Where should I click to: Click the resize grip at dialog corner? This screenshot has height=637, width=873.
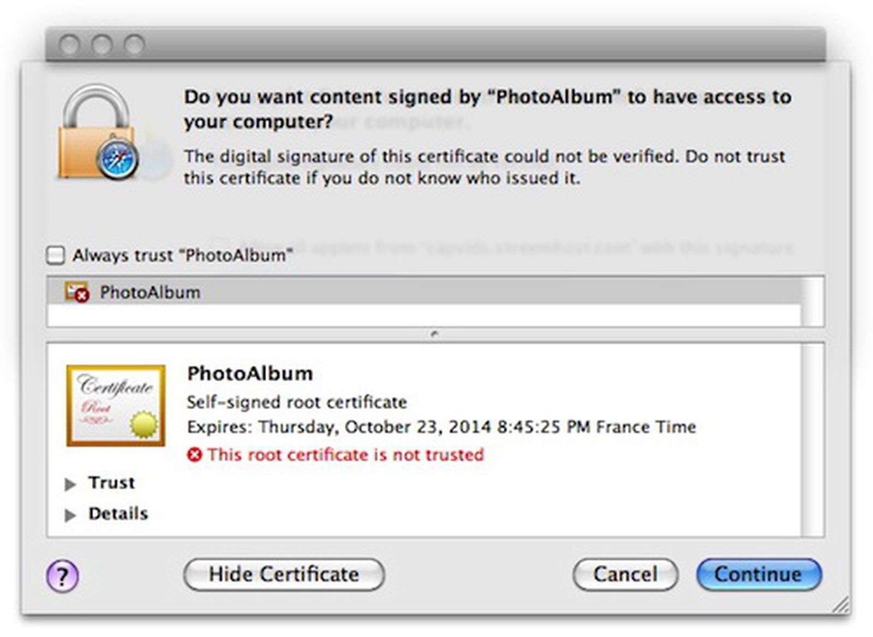(841, 604)
